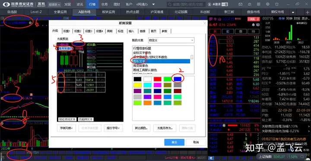Click the 确定 button
Viewport: 311px width, 161px height.
175,142
